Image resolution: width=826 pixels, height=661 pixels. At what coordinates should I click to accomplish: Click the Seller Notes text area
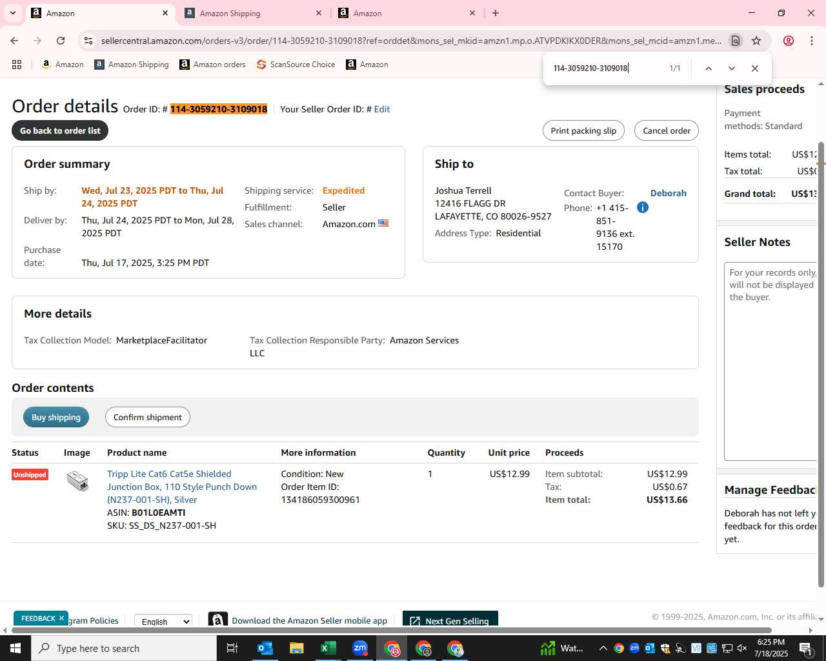point(771,361)
